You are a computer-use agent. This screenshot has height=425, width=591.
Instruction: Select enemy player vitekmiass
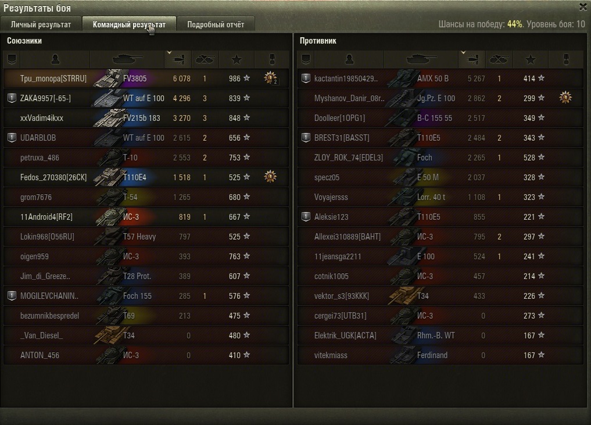[x=331, y=355]
